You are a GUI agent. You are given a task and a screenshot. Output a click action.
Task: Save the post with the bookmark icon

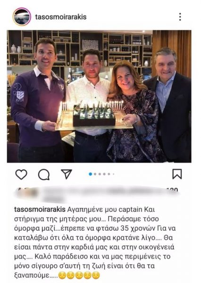point(177,174)
